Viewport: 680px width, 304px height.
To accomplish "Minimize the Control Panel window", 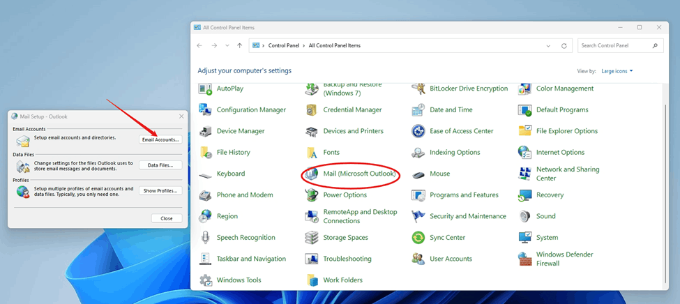I will 619,27.
